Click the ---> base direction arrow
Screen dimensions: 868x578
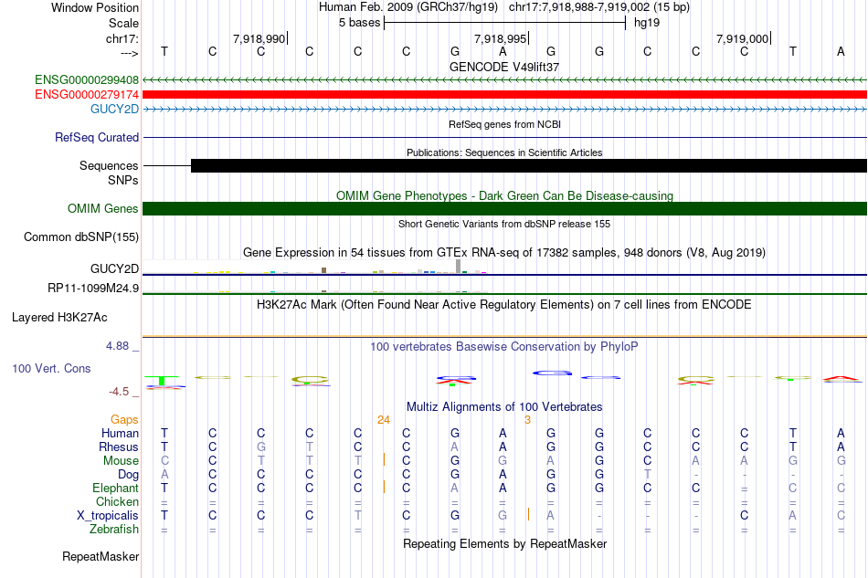click(129, 53)
